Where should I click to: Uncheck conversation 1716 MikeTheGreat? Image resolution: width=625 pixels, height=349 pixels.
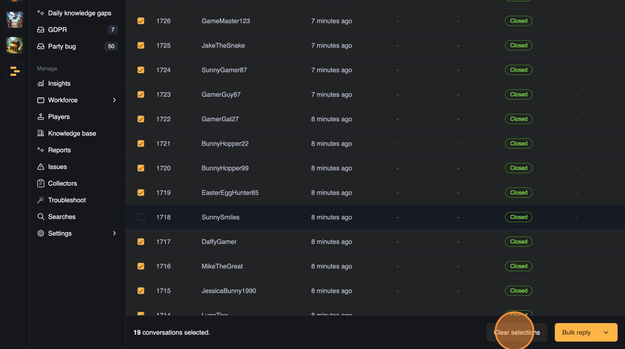tap(141, 266)
